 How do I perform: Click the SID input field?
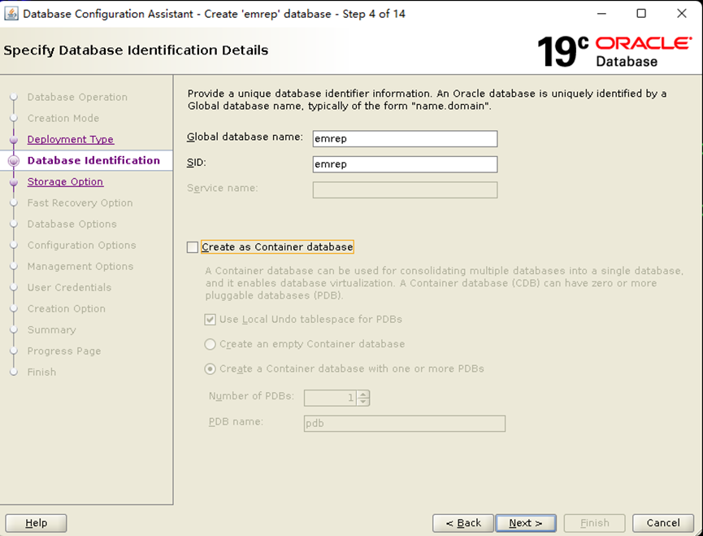pyautogui.click(x=405, y=164)
